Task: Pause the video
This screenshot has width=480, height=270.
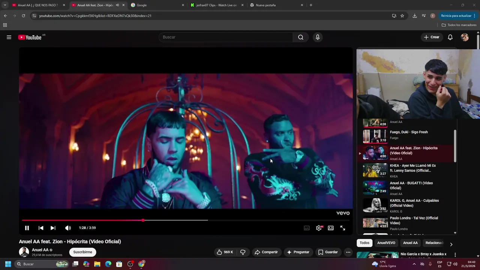Action: 27,228
